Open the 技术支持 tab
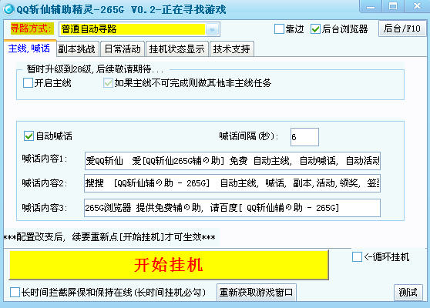 (x=232, y=49)
